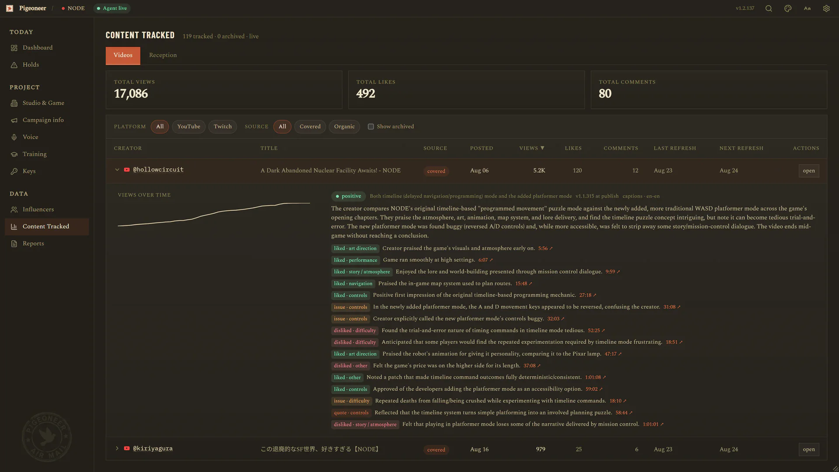Screen dimensions: 839x472
Task: Select the Twitch platform filter
Action: (223, 127)
